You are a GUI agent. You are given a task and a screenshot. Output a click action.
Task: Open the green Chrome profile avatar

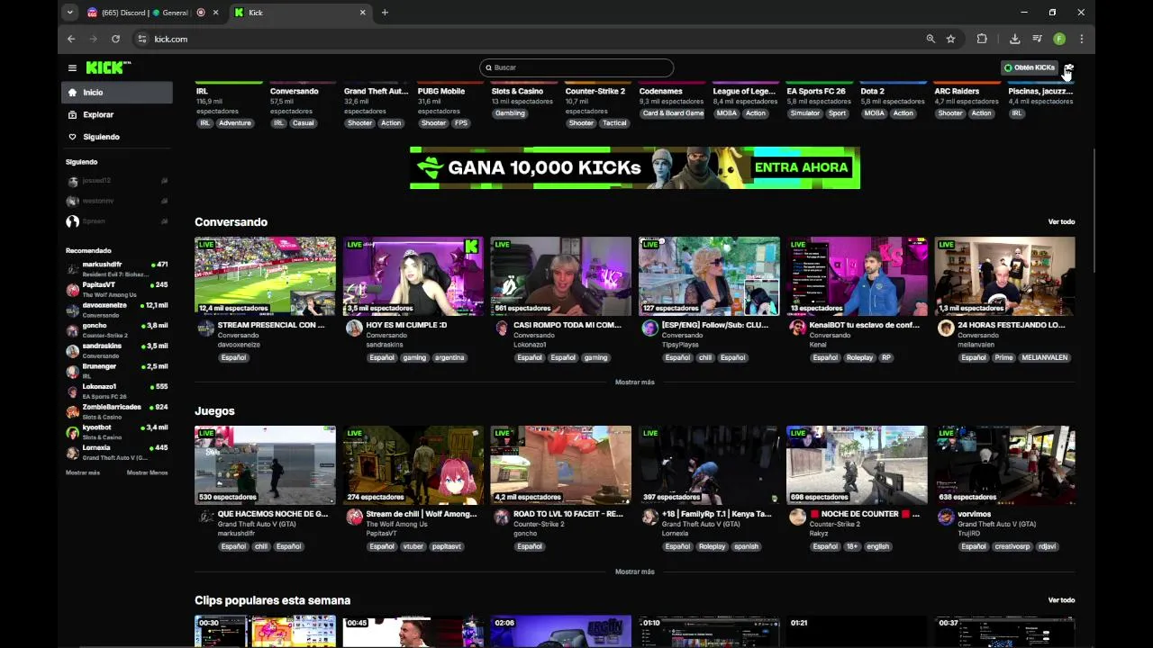coord(1059,39)
